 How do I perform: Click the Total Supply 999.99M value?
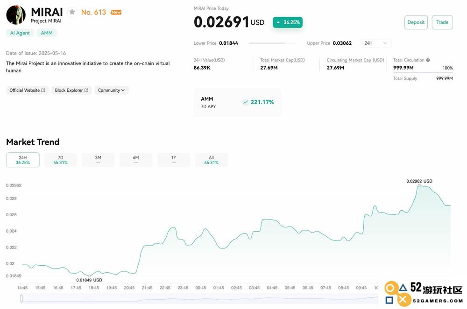click(445, 78)
